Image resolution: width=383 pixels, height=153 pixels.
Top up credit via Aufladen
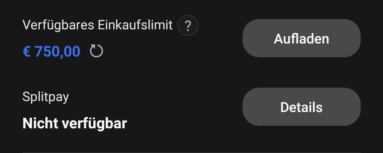[x=301, y=38]
